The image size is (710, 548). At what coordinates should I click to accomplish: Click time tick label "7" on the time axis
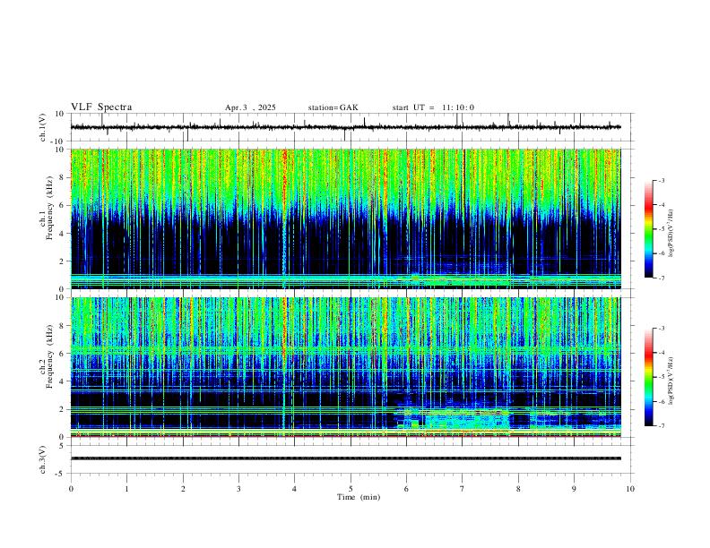pyautogui.click(x=463, y=489)
